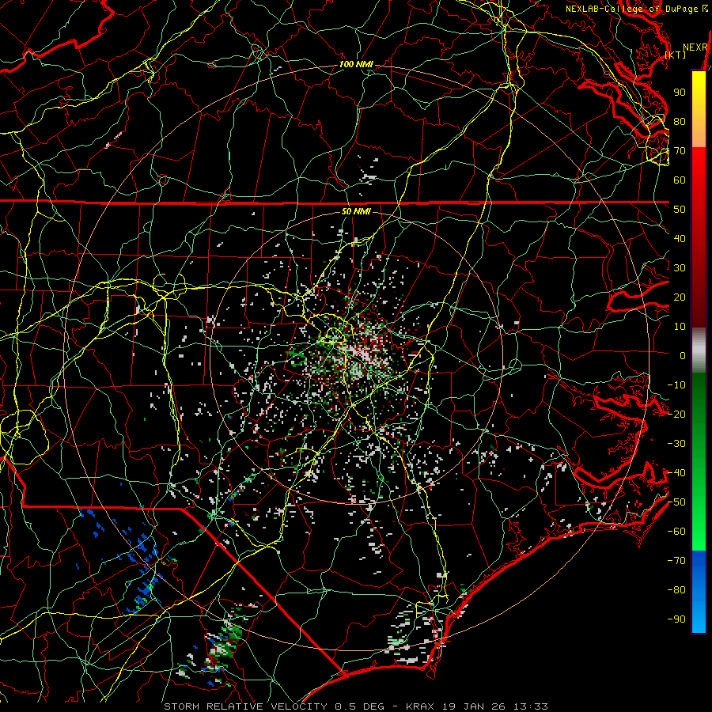This screenshot has width=712, height=712.
Task: Click the 60 value on velocity scale
Action: (680, 180)
